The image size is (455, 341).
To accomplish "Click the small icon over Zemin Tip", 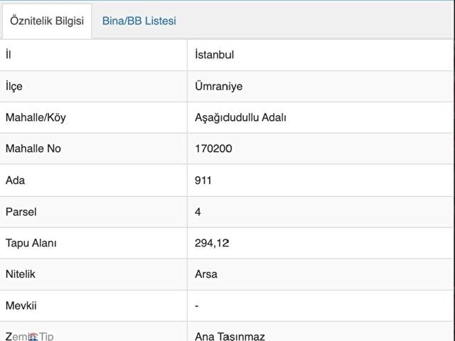I will [x=33, y=336].
